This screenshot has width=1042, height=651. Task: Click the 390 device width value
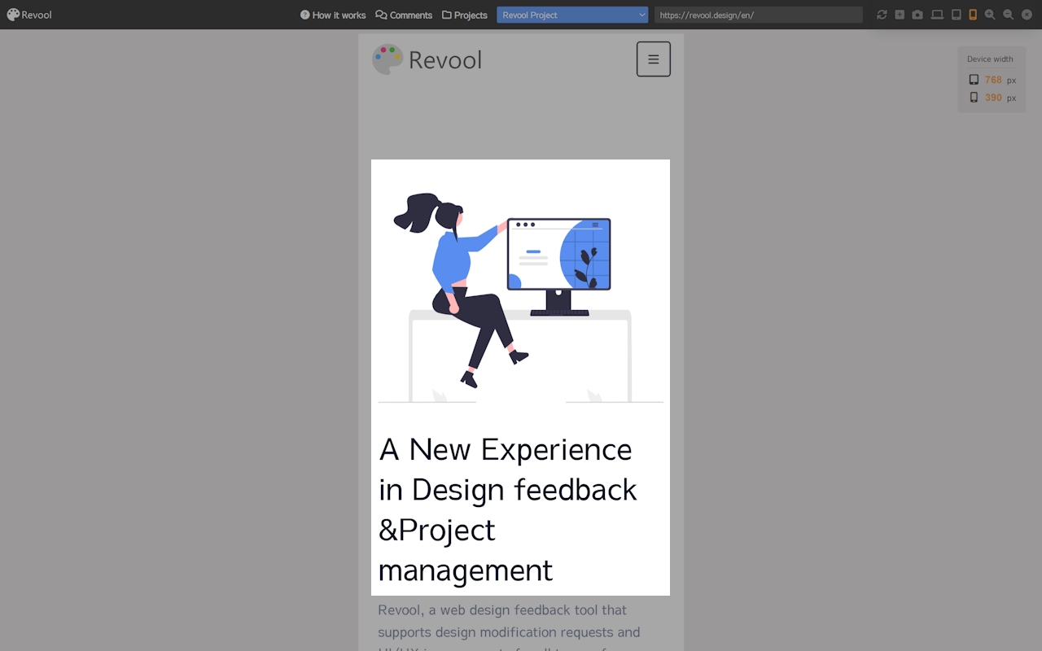pos(993,98)
